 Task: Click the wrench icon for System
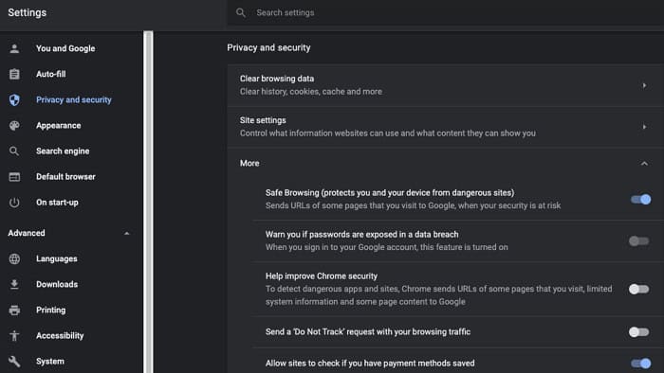pyautogui.click(x=14, y=362)
